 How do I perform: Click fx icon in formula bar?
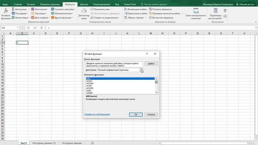[x=42, y=28]
